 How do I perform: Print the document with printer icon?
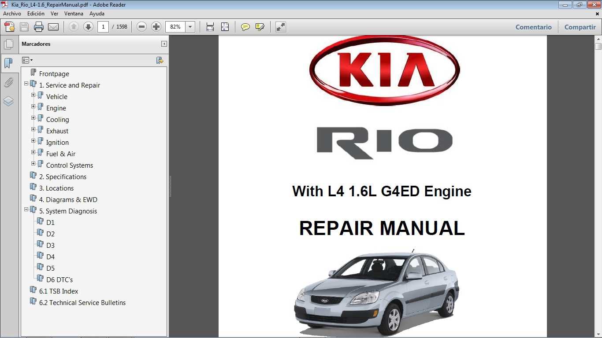point(39,27)
